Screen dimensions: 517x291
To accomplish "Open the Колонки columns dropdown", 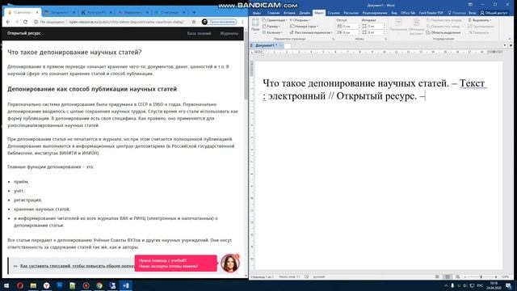I will tap(272, 32).
